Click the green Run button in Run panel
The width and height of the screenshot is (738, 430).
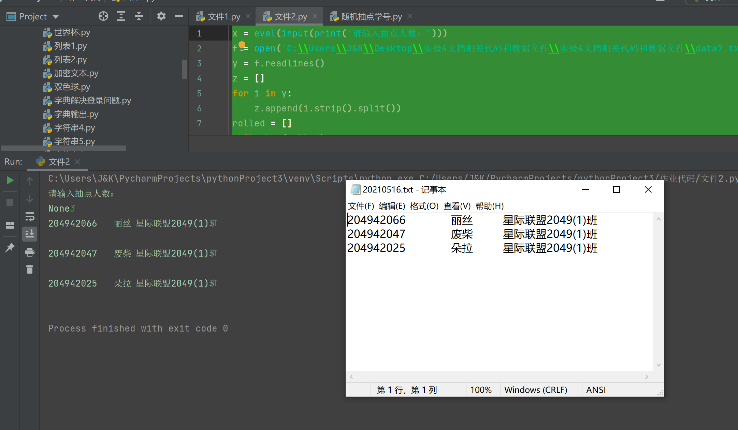pos(10,180)
